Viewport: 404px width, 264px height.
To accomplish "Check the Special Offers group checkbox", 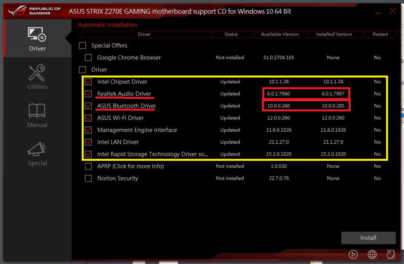I will tap(82, 46).
